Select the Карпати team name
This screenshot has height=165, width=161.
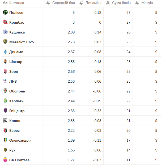point(16,101)
